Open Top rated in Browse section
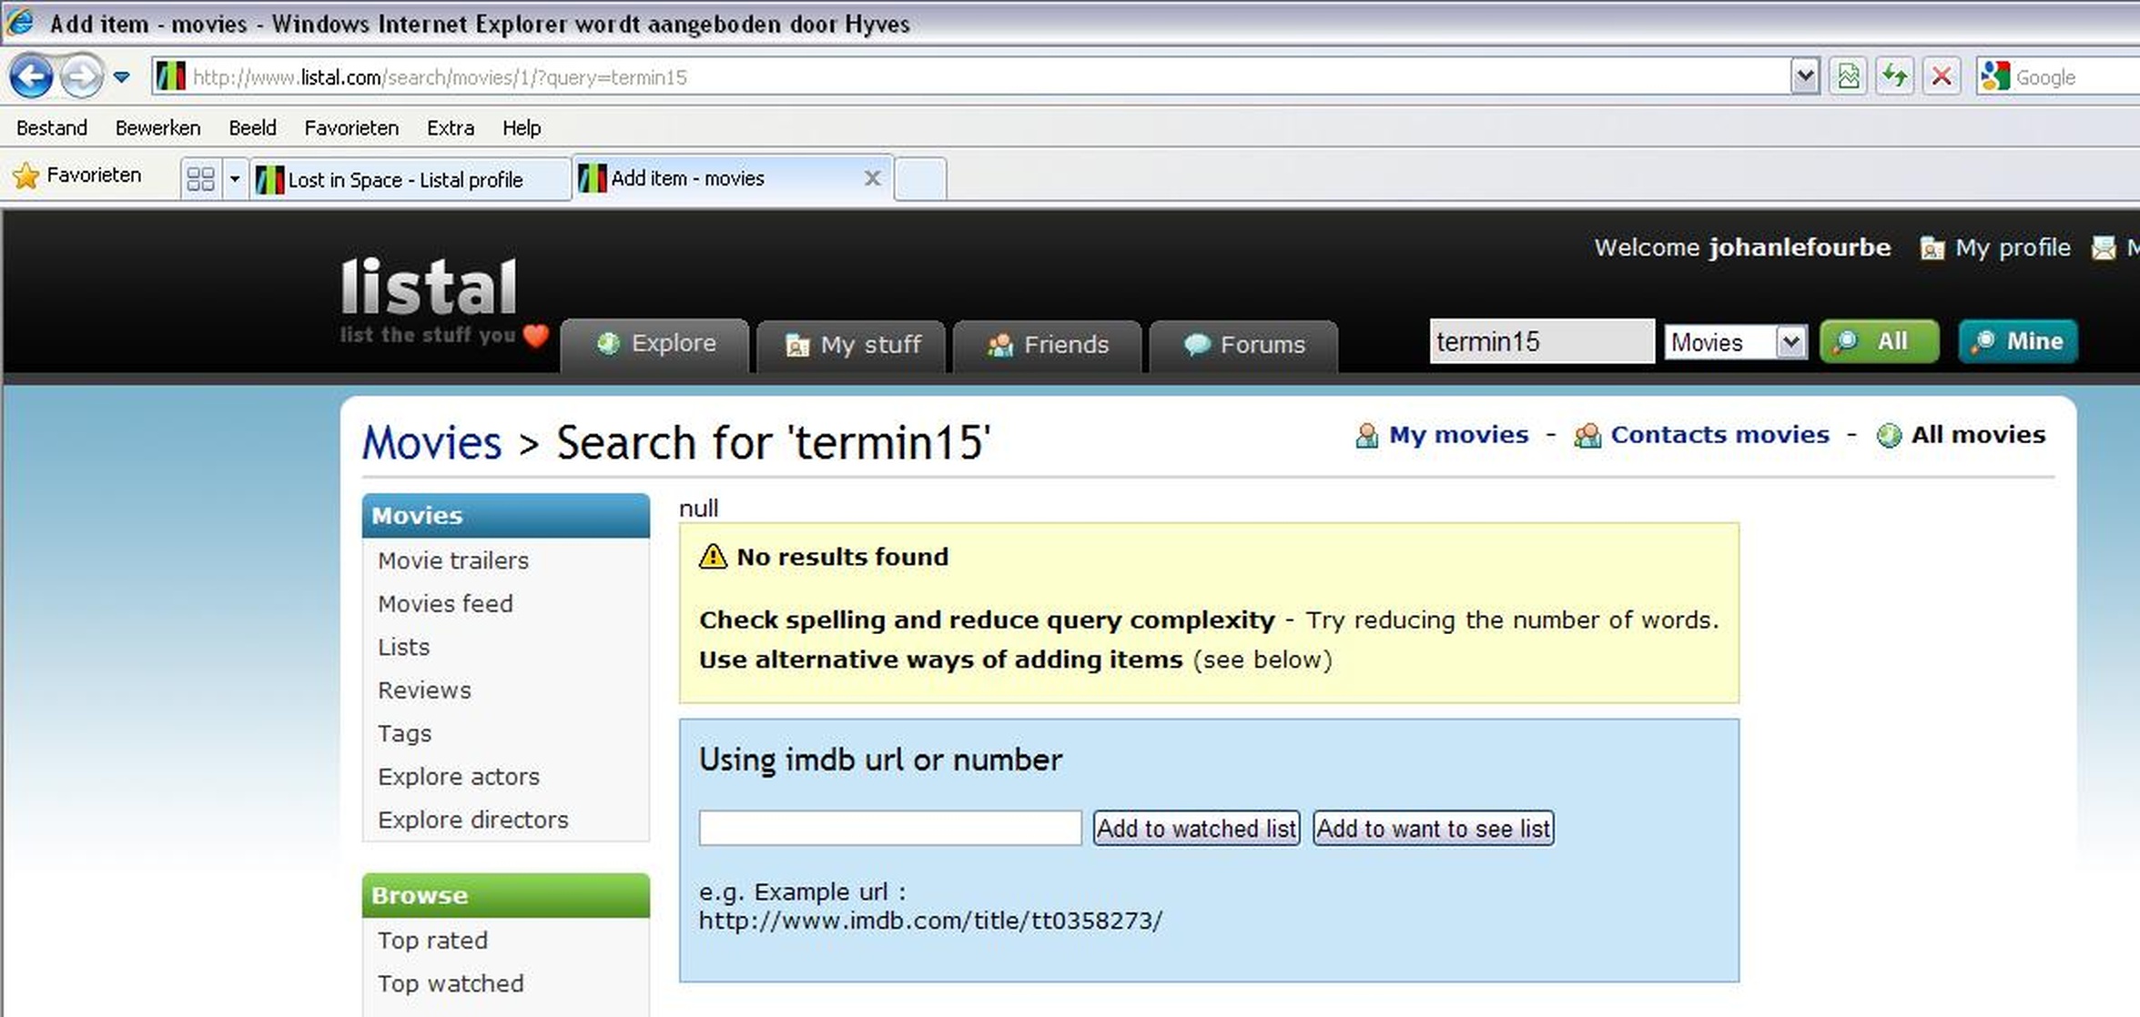Image resolution: width=2140 pixels, height=1017 pixels. click(432, 941)
